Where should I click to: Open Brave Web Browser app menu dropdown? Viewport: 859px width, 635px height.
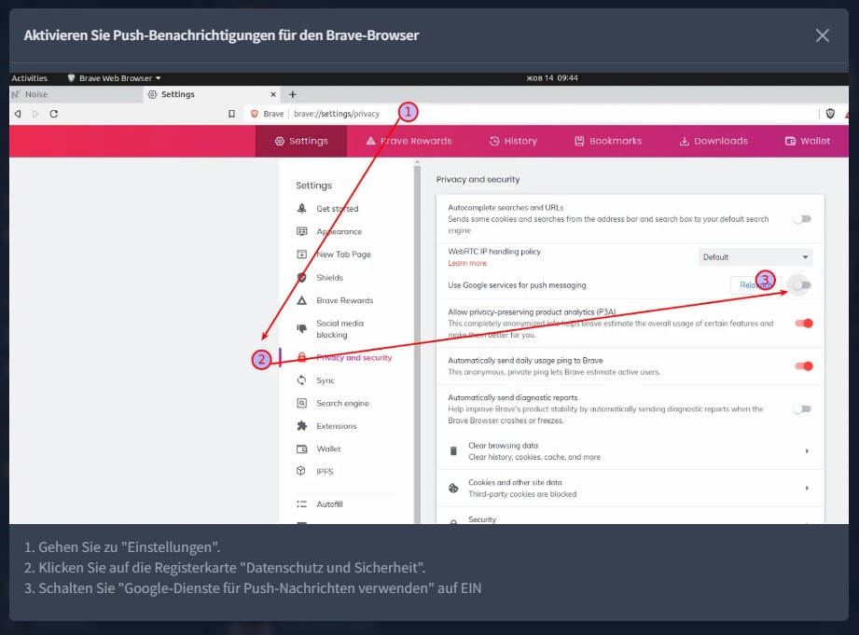pyautogui.click(x=114, y=78)
